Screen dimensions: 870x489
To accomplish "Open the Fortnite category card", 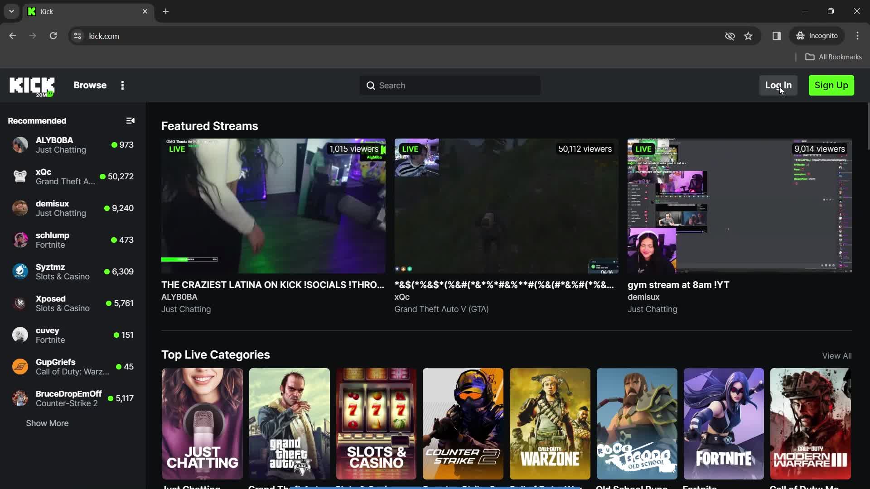I will click(724, 424).
